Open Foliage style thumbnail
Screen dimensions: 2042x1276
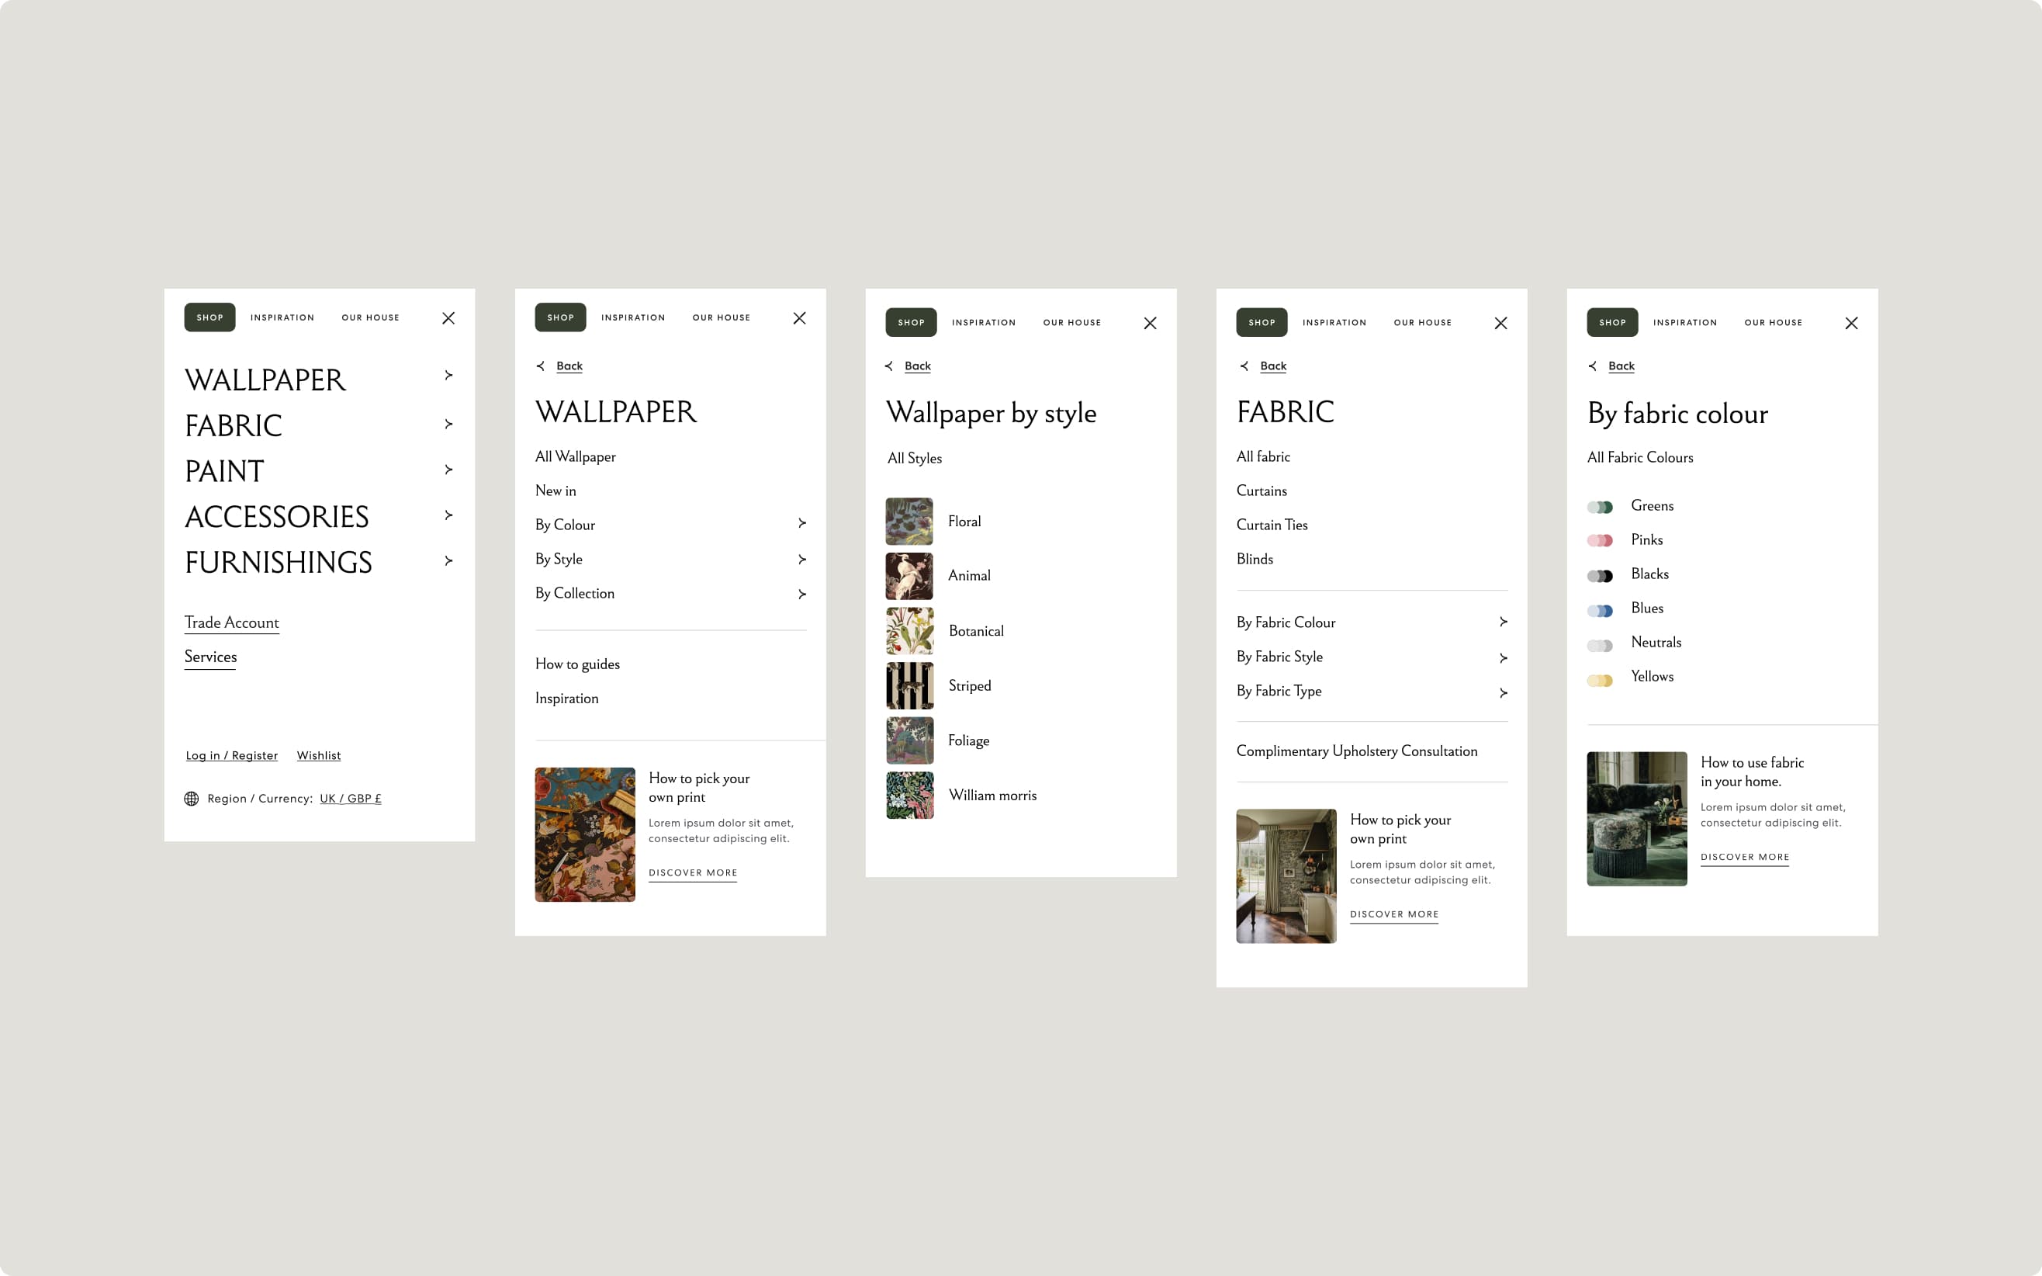[909, 740]
